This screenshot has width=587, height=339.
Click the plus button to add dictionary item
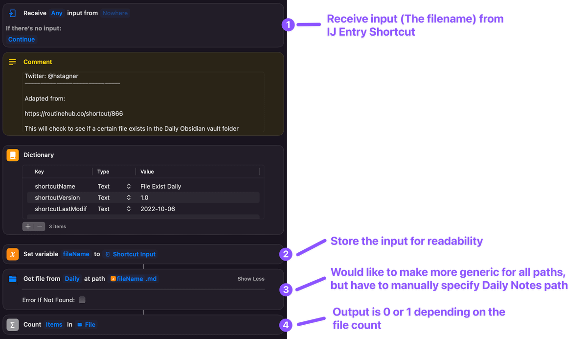pos(28,226)
